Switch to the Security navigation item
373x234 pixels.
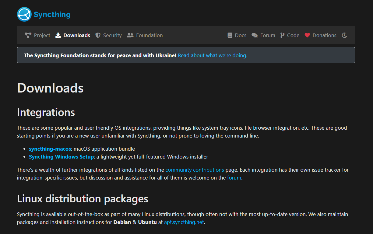(x=113, y=35)
